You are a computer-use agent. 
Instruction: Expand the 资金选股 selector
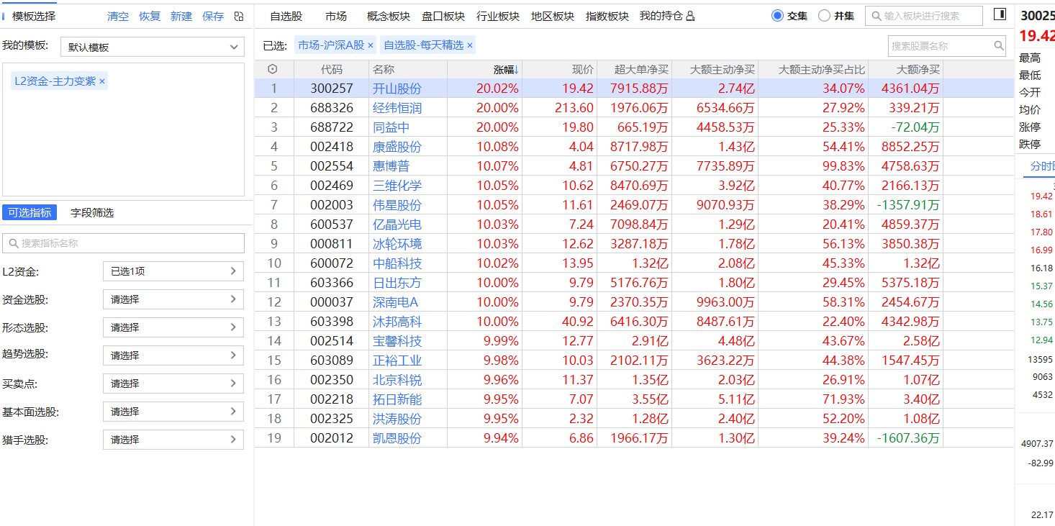click(x=173, y=299)
